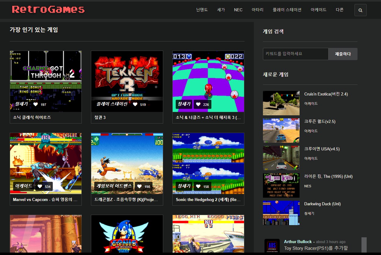Open pink temple game thumbnail in bottom row
This screenshot has height=255, width=381.
(x=46, y=234)
